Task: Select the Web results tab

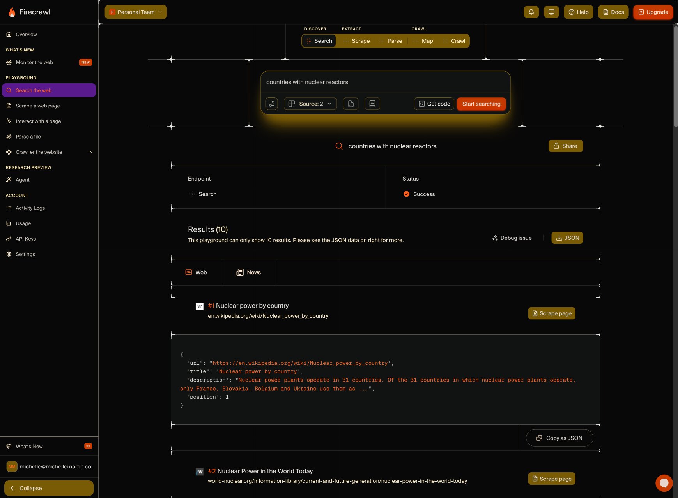Action: tap(196, 273)
